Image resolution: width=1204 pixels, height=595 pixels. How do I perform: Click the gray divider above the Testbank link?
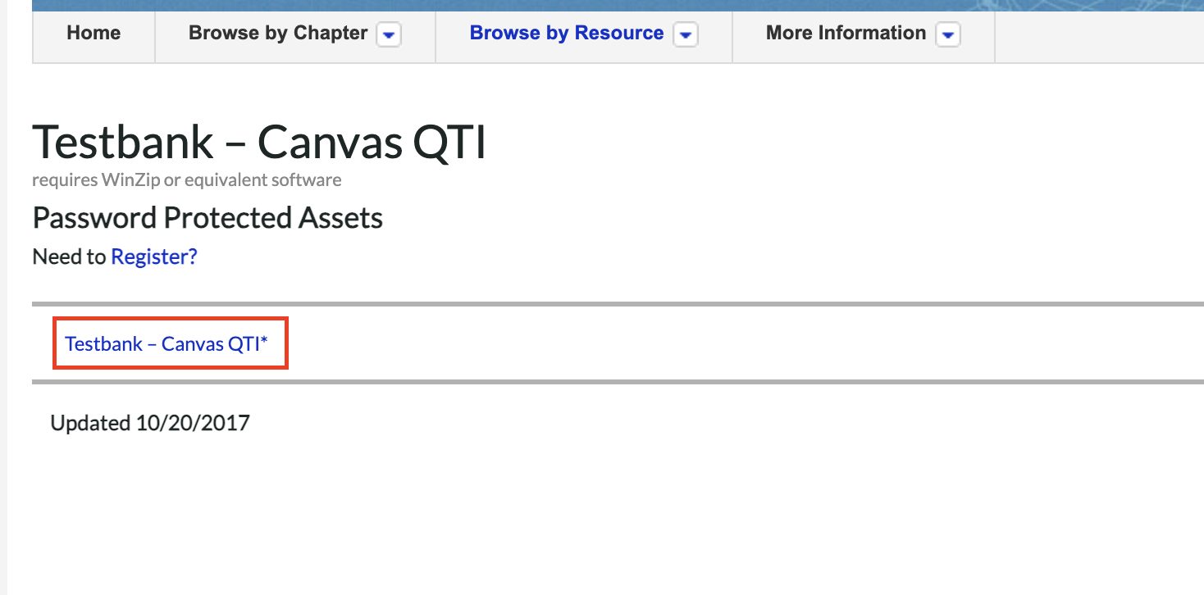coord(618,304)
